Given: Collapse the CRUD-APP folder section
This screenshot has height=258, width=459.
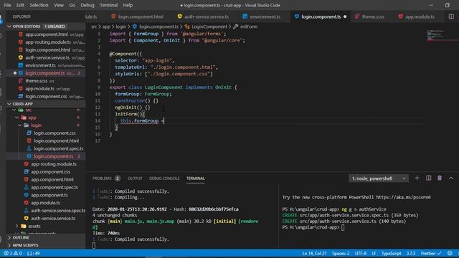Looking at the screenshot, I should click(9, 104).
